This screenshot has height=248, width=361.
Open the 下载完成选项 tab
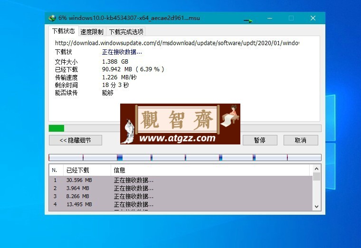click(x=126, y=32)
